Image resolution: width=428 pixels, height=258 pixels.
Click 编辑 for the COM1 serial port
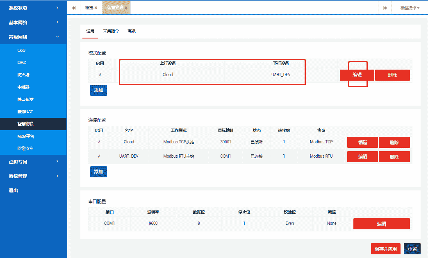tap(381, 224)
